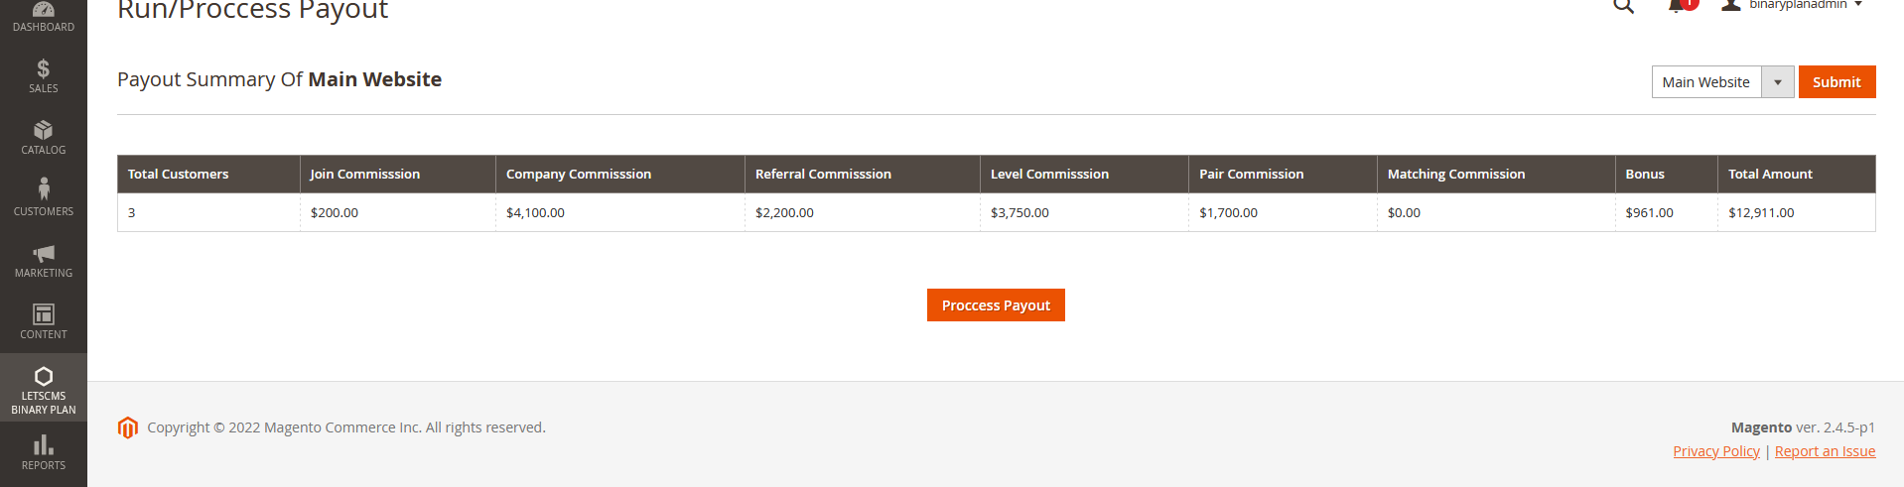This screenshot has height=487, width=1904.
Task: Open the Privacy Policy link
Action: [x=1715, y=451]
